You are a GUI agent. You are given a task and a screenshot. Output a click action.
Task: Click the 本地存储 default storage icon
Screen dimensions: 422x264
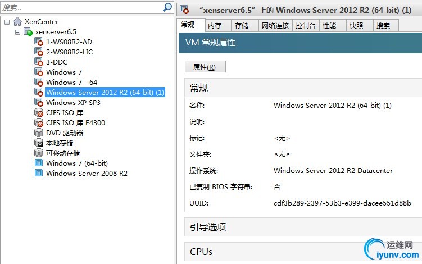pos(39,143)
